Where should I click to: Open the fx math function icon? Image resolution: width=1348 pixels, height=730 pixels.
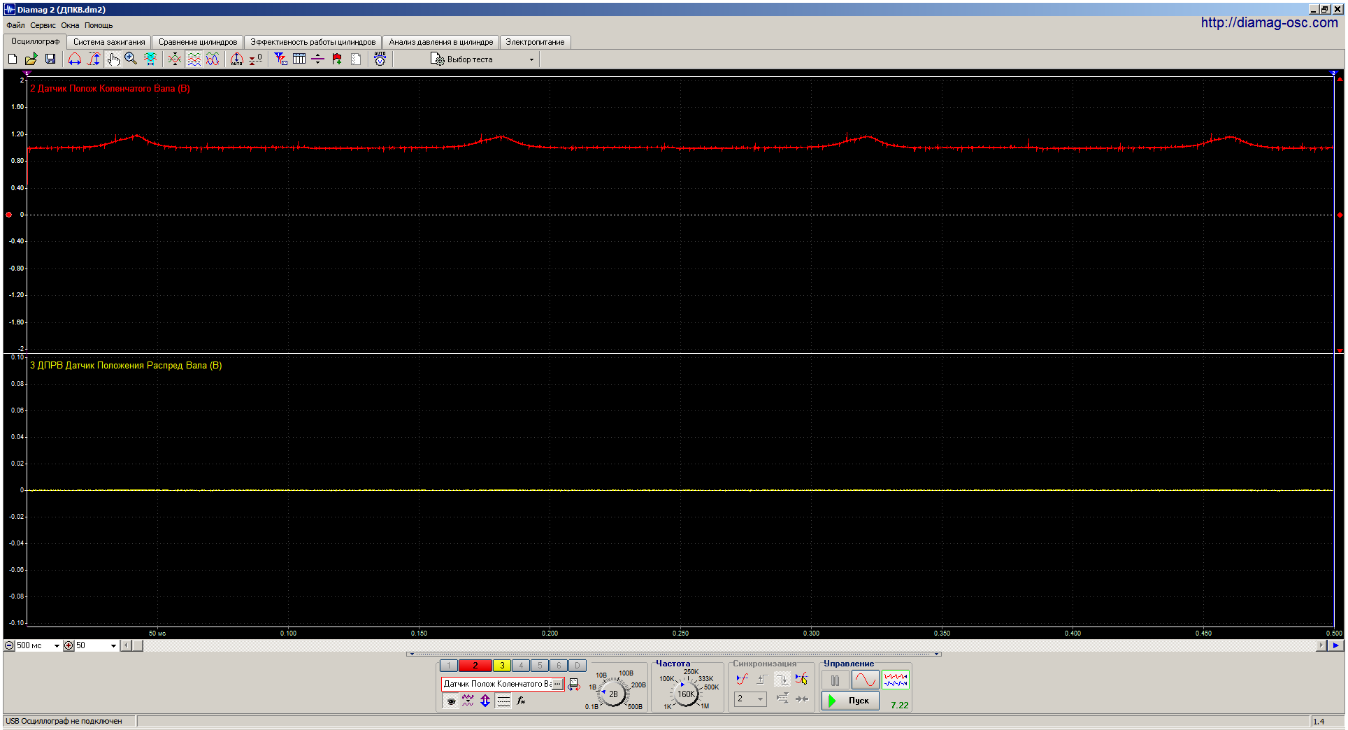[521, 701]
